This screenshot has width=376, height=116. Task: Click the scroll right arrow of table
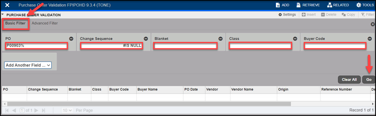point(373,104)
